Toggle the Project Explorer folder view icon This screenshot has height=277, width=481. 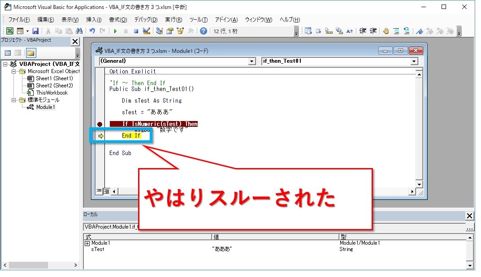click(x=30, y=52)
